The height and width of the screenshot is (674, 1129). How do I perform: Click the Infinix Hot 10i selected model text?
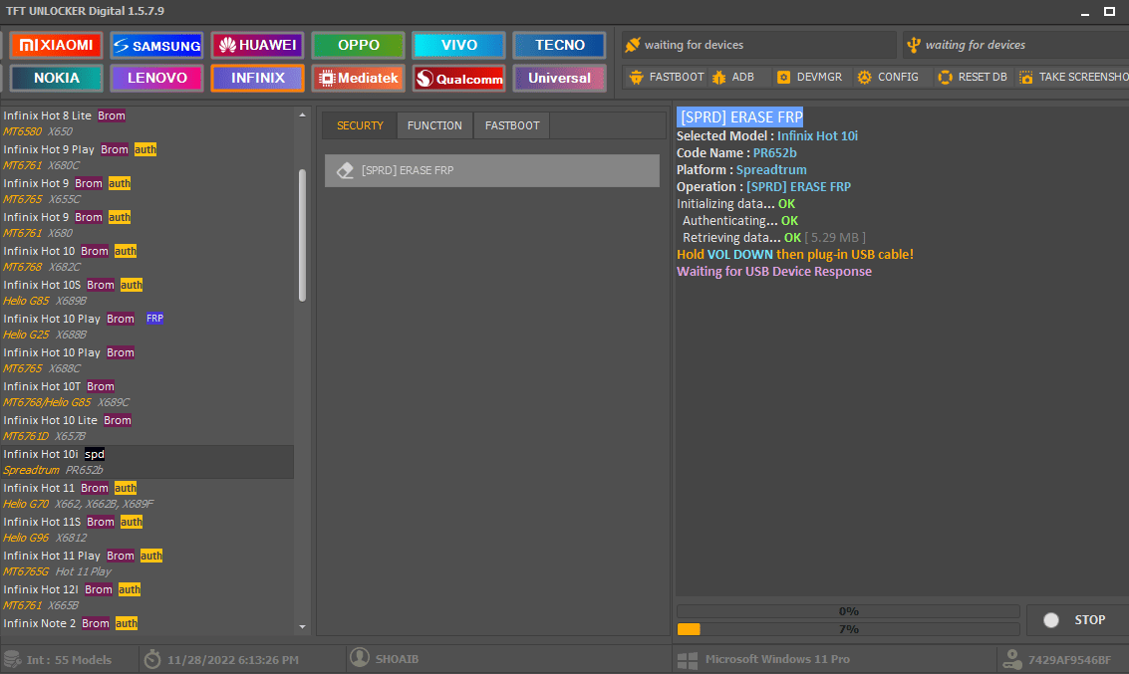[817, 136]
